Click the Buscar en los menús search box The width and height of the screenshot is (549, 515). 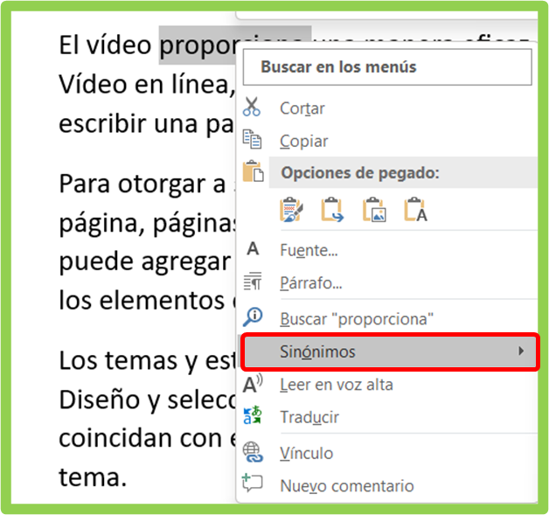tap(387, 66)
